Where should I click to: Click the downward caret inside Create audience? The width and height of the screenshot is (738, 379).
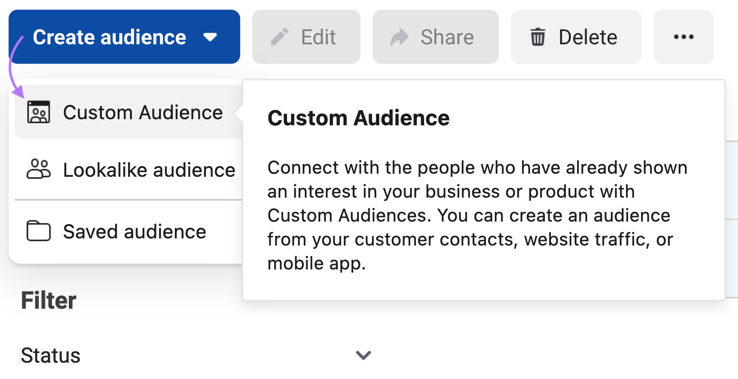coord(210,37)
